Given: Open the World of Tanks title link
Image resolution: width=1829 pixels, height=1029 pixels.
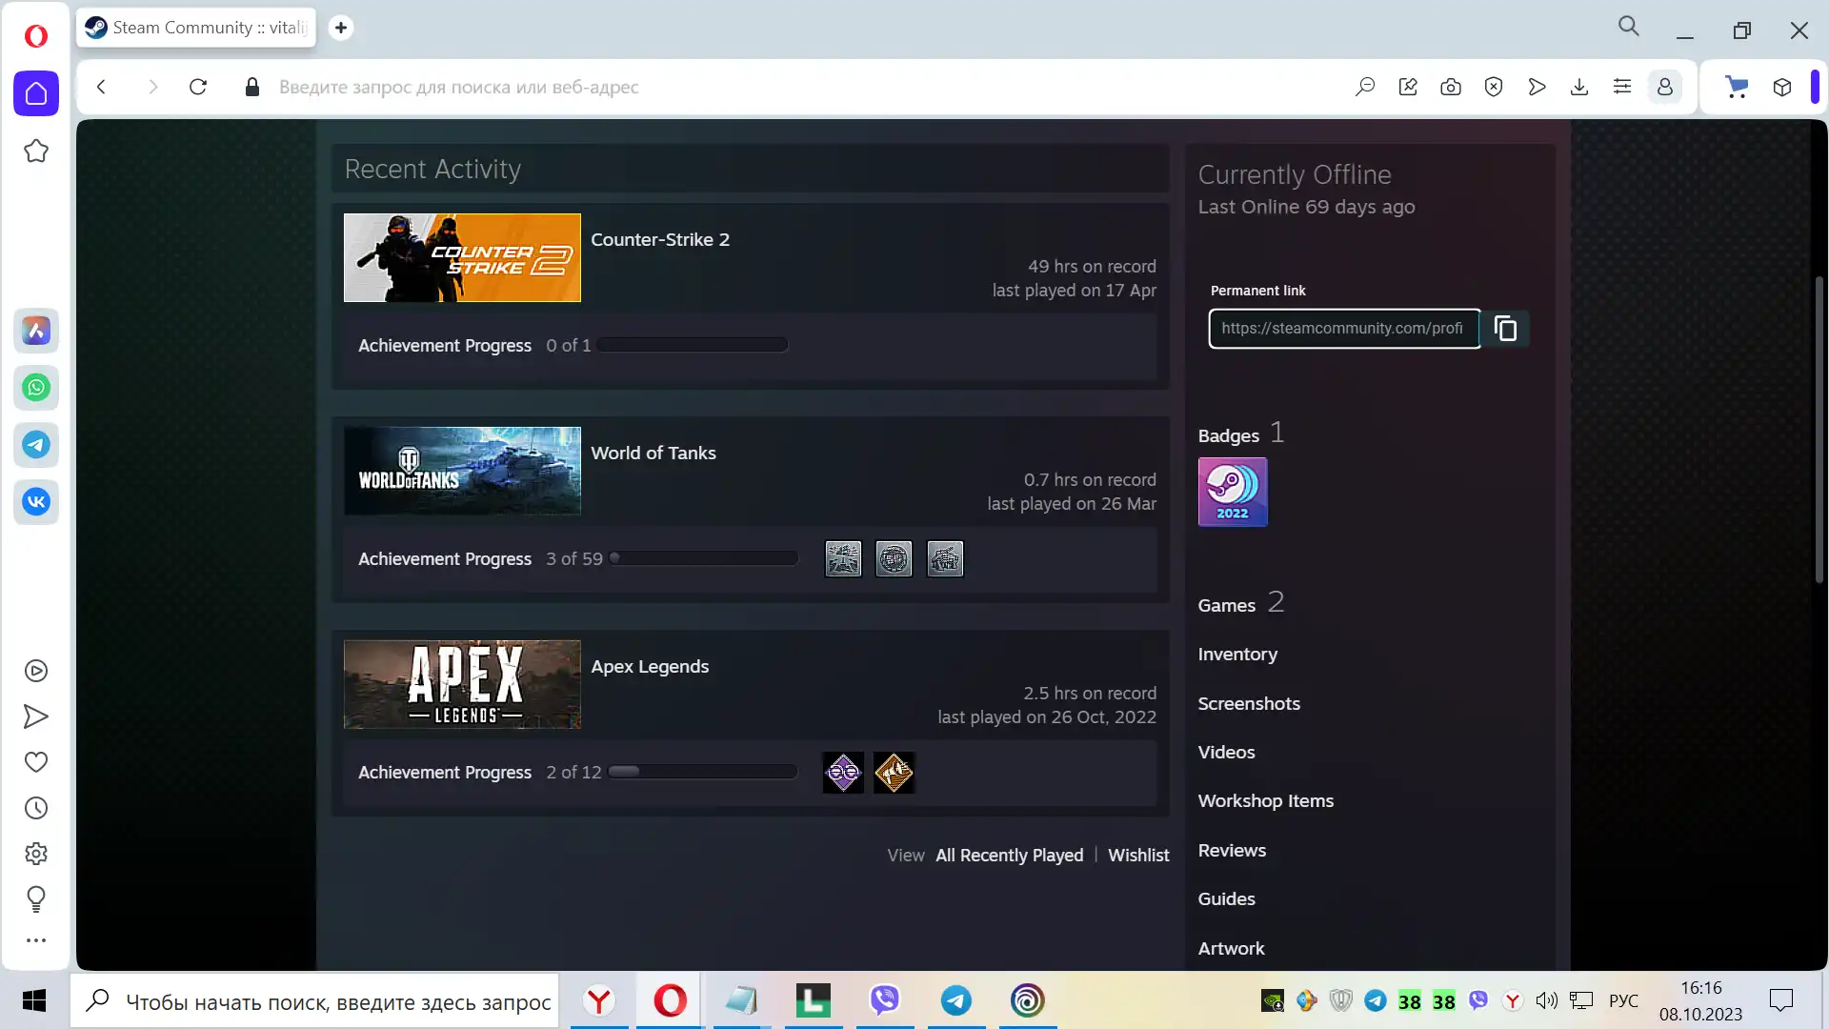Looking at the screenshot, I should coord(653,453).
